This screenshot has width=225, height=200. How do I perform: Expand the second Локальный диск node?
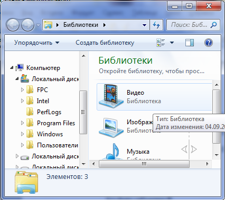click(17, 156)
